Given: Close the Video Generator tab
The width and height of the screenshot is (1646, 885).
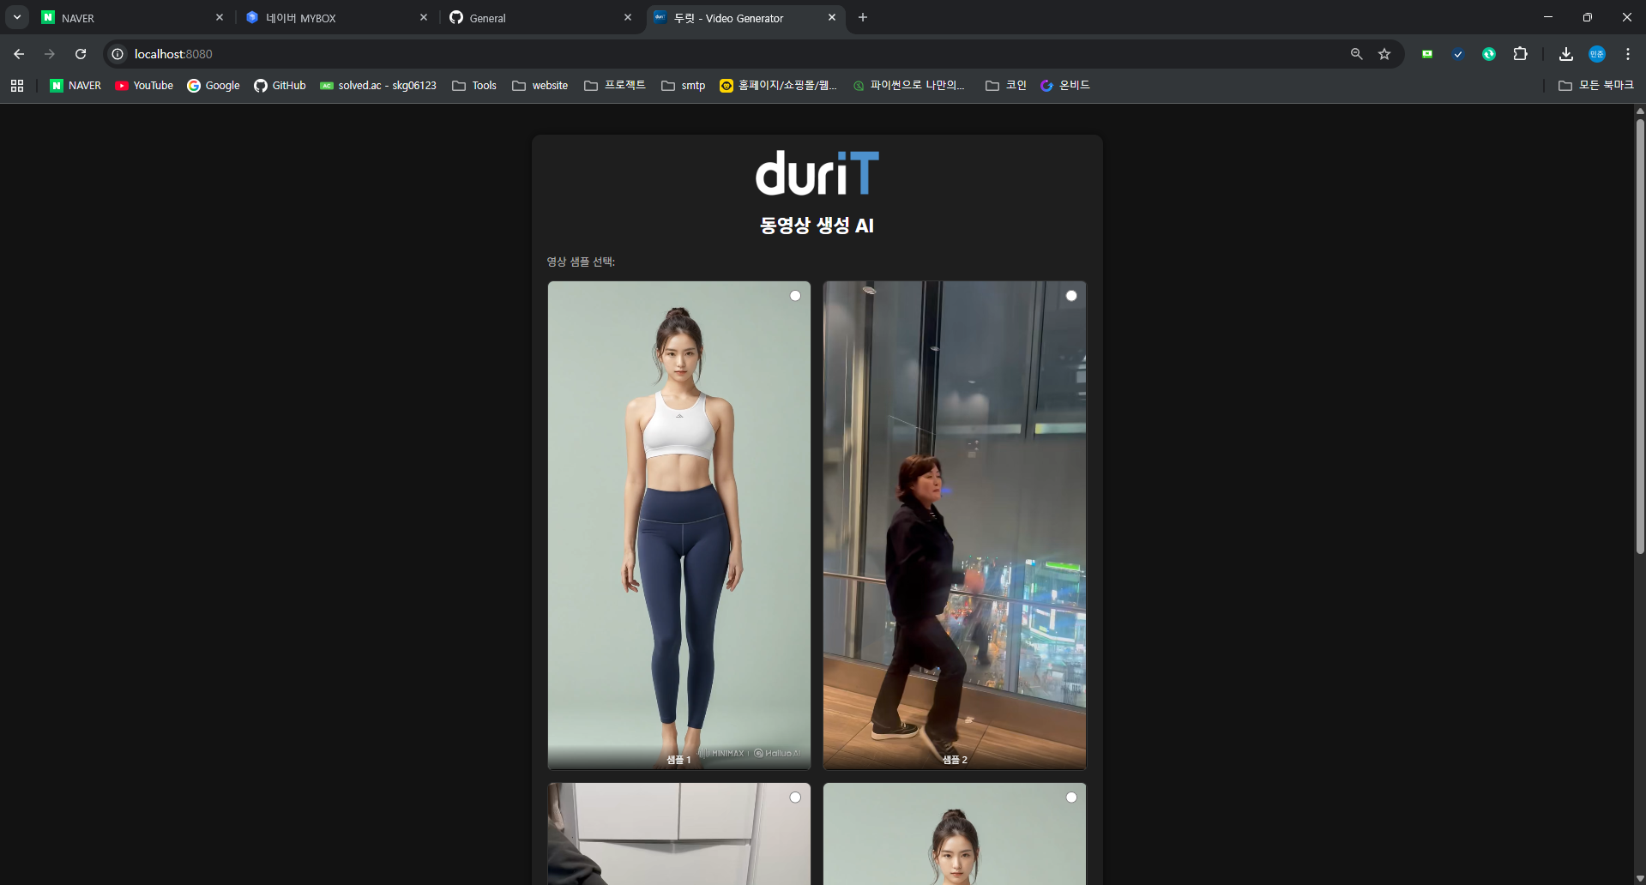Looking at the screenshot, I should coord(832,17).
